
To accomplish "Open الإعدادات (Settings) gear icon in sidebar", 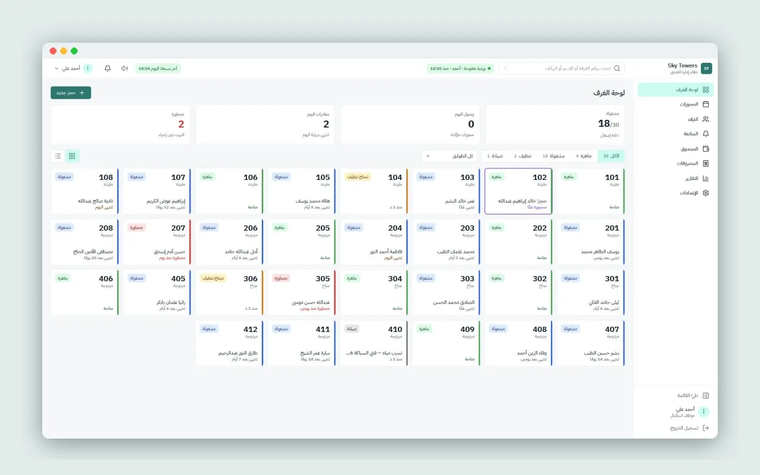I will (x=706, y=193).
